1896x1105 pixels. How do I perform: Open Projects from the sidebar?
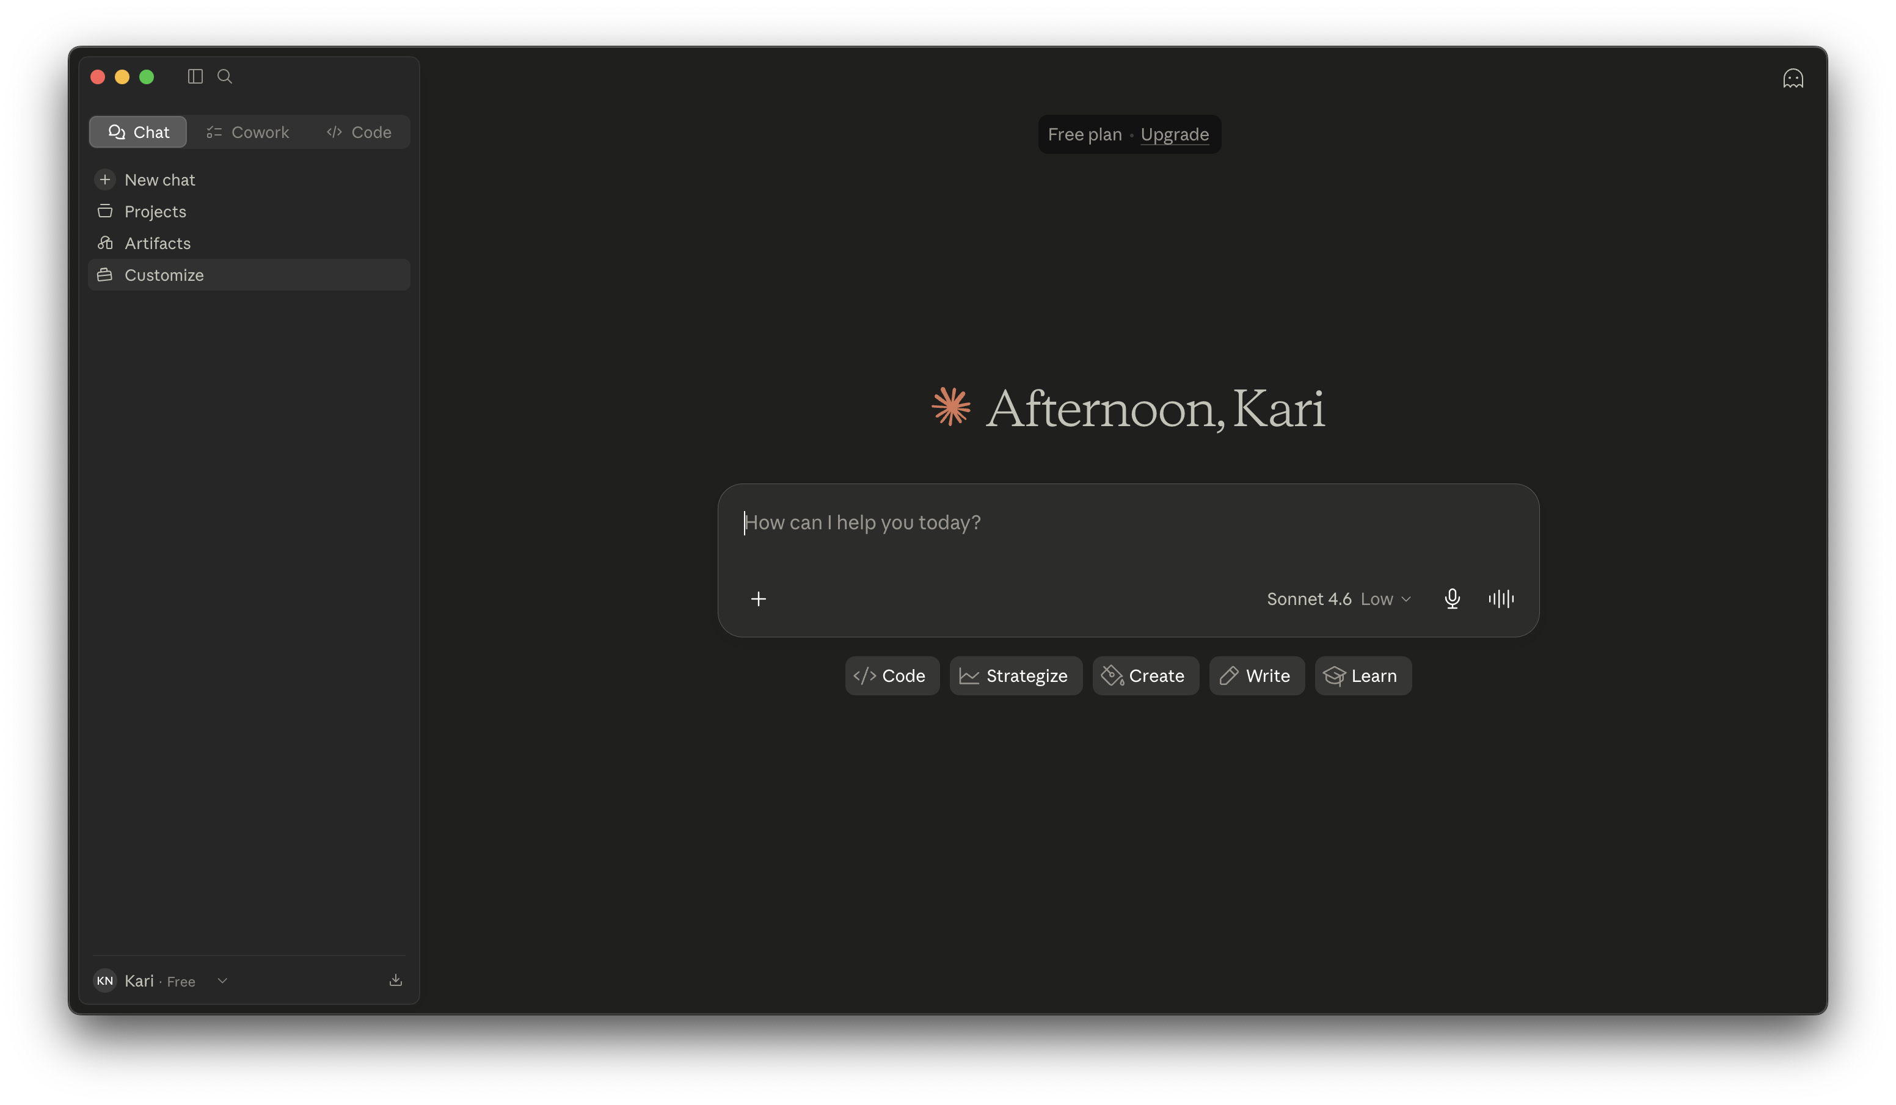pos(249,211)
